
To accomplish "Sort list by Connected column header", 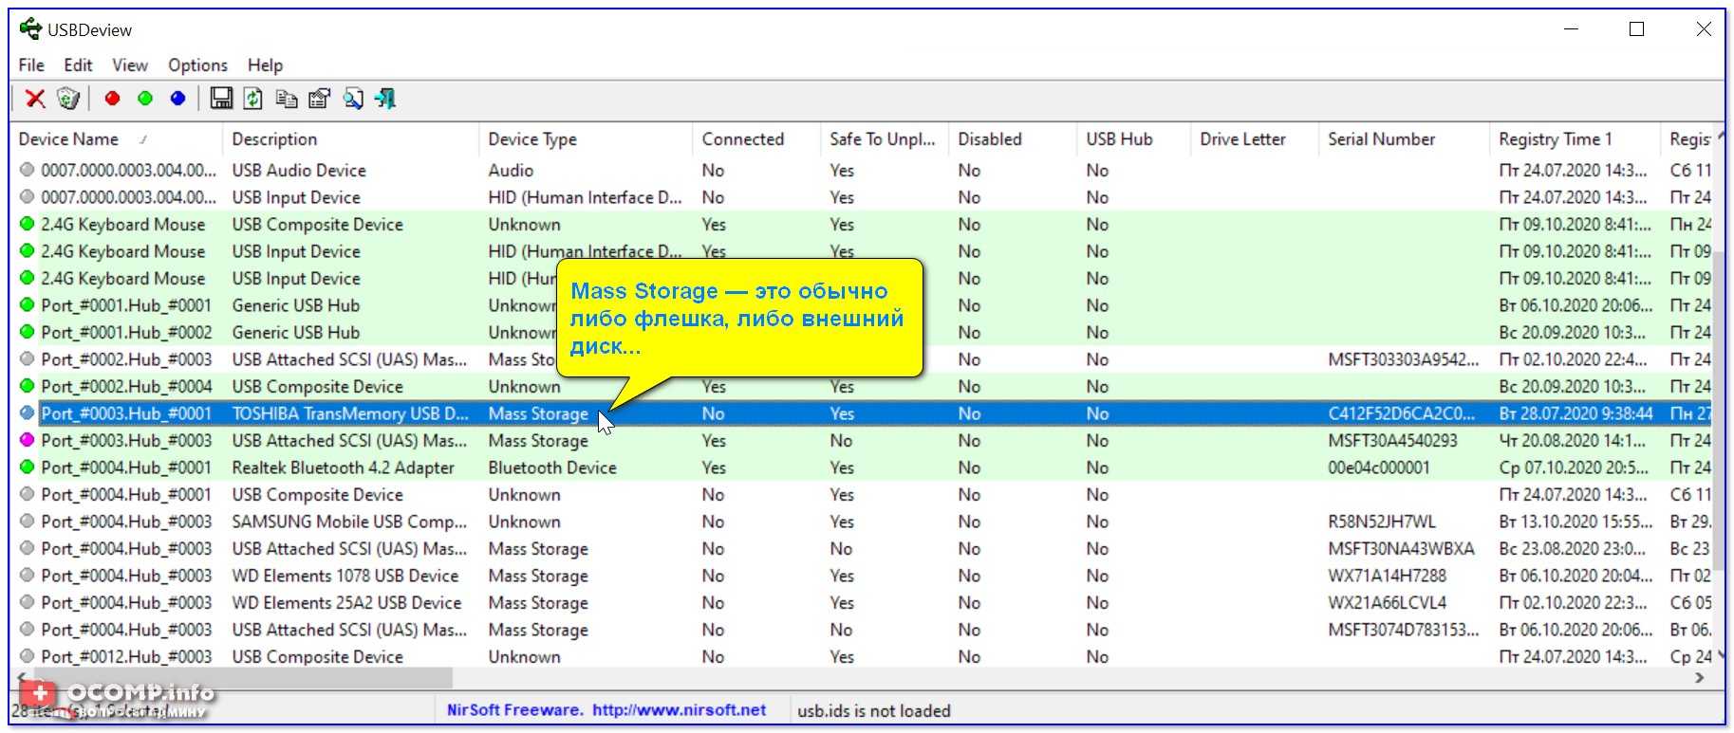I will click(743, 139).
